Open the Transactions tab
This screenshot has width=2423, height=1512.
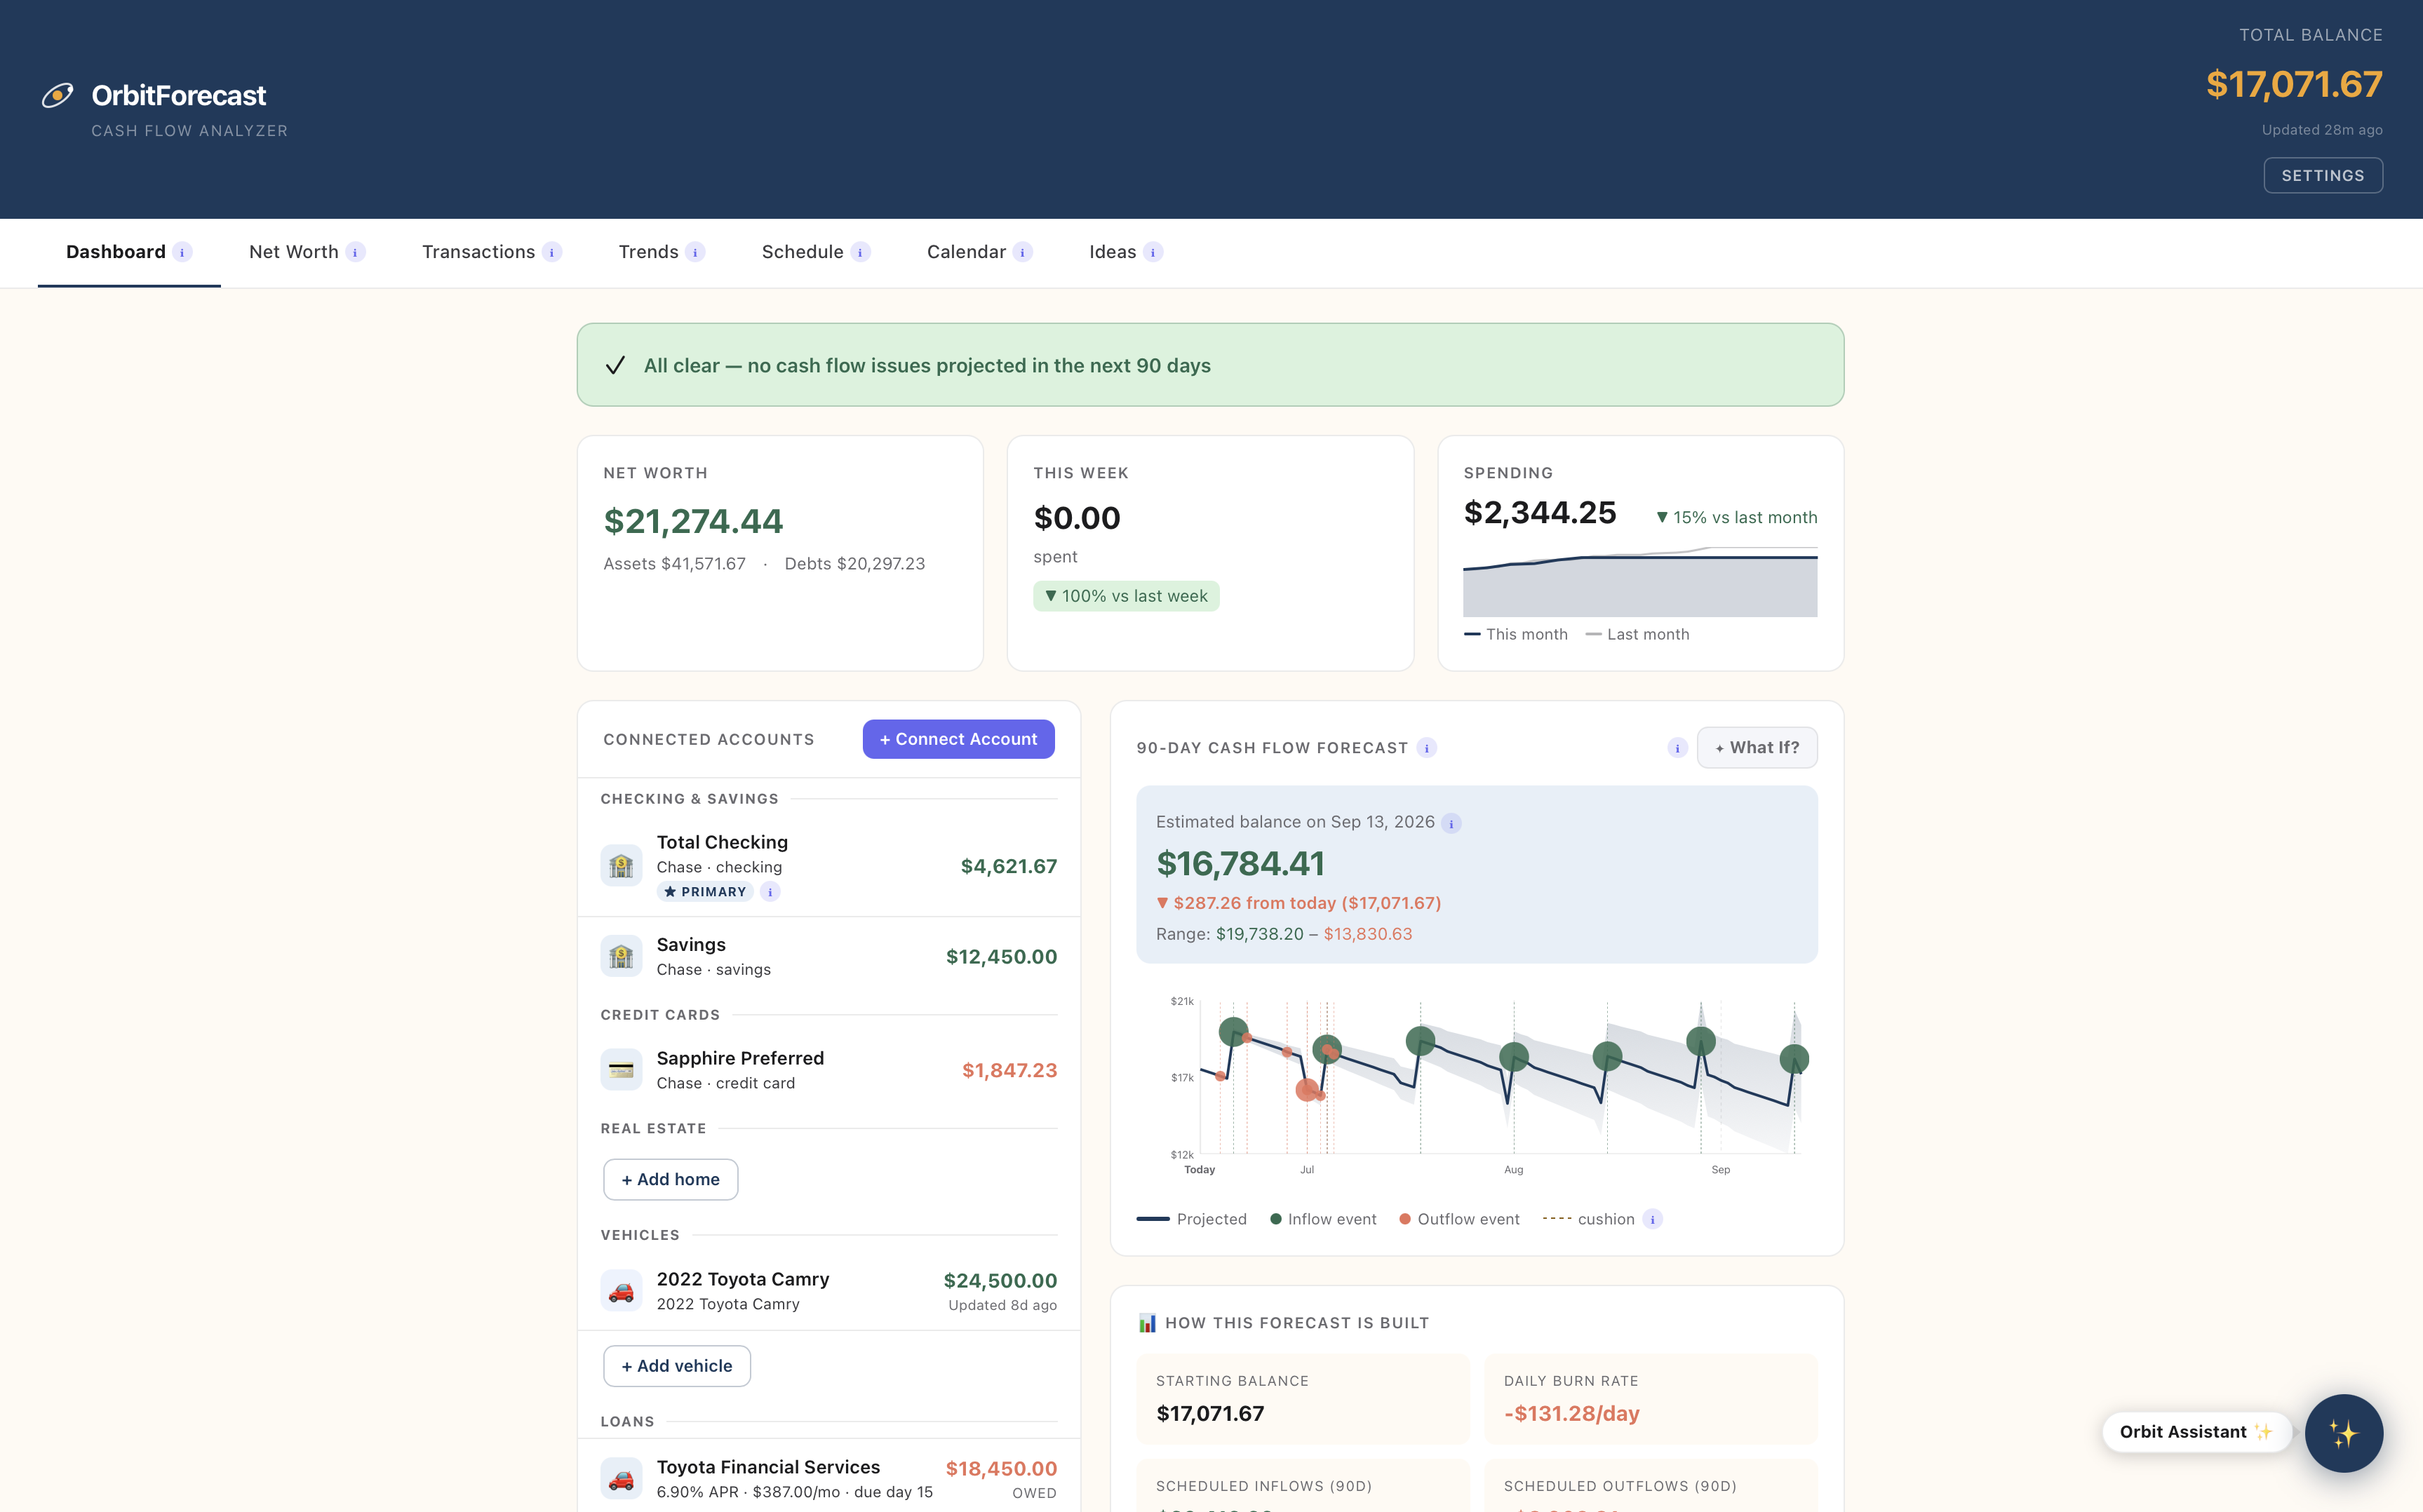(x=479, y=252)
